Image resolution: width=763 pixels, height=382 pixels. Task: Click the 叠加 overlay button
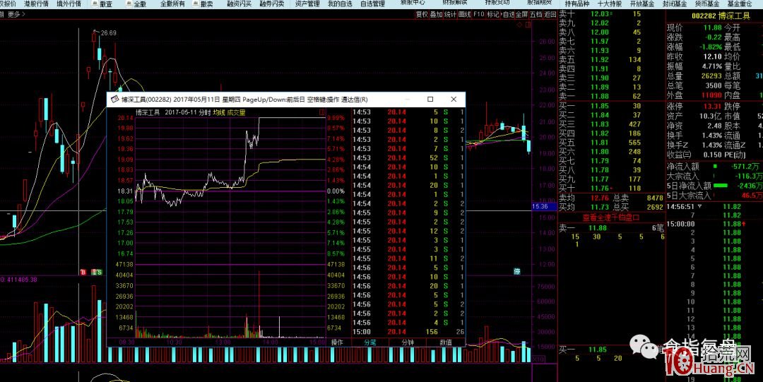pos(436,15)
